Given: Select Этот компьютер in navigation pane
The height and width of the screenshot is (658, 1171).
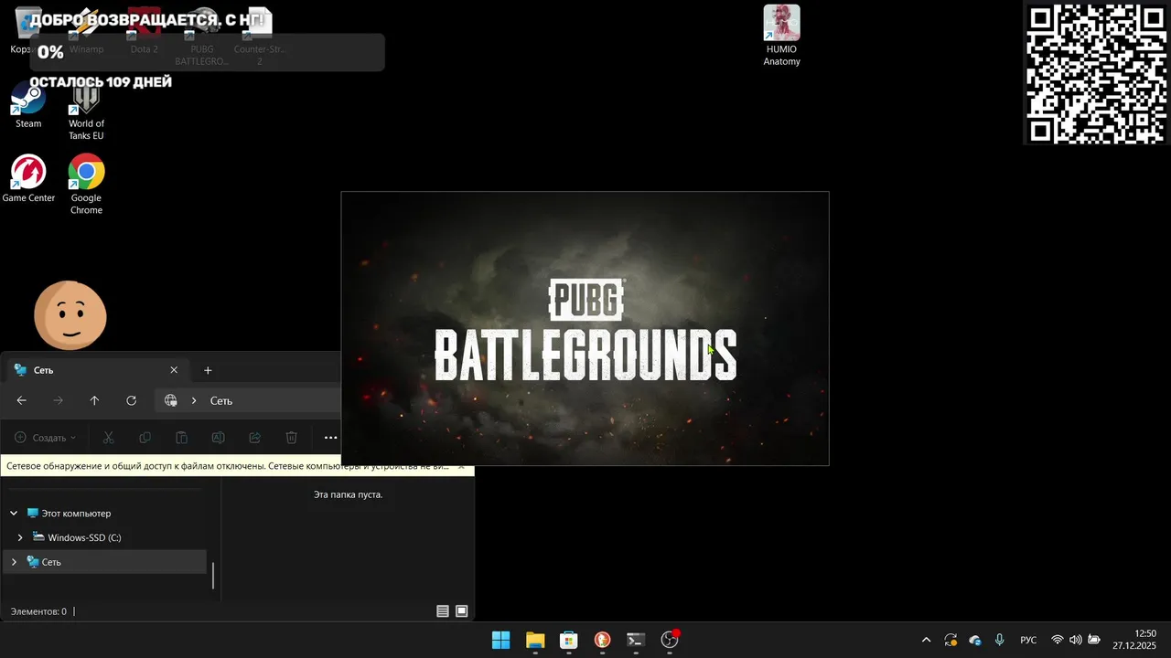Looking at the screenshot, I should [76, 514].
